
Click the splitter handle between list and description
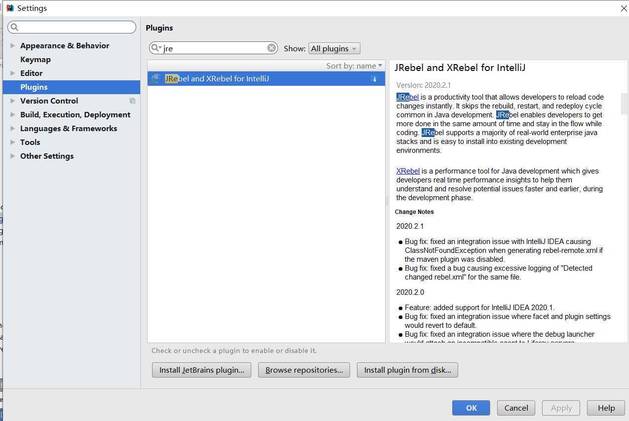tap(387, 201)
